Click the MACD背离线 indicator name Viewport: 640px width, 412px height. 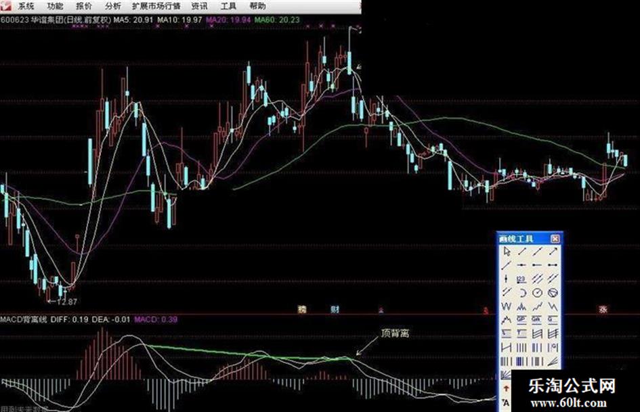pos(24,319)
